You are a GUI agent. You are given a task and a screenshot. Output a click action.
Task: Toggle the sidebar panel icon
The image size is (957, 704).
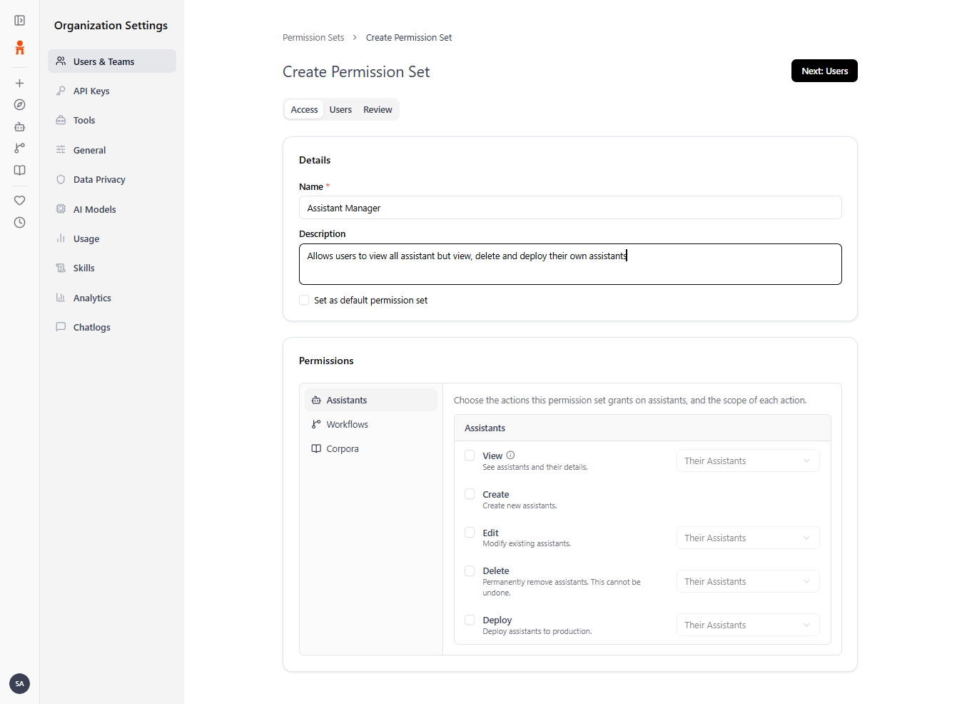point(20,21)
